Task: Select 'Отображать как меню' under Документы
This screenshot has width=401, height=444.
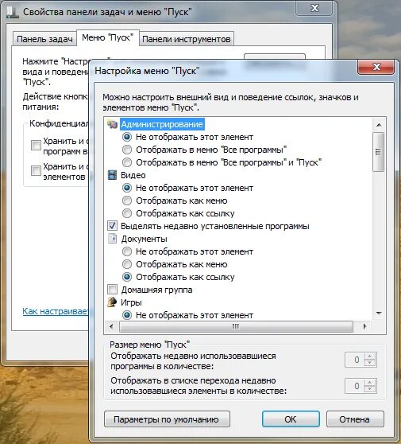Action: coord(127,264)
